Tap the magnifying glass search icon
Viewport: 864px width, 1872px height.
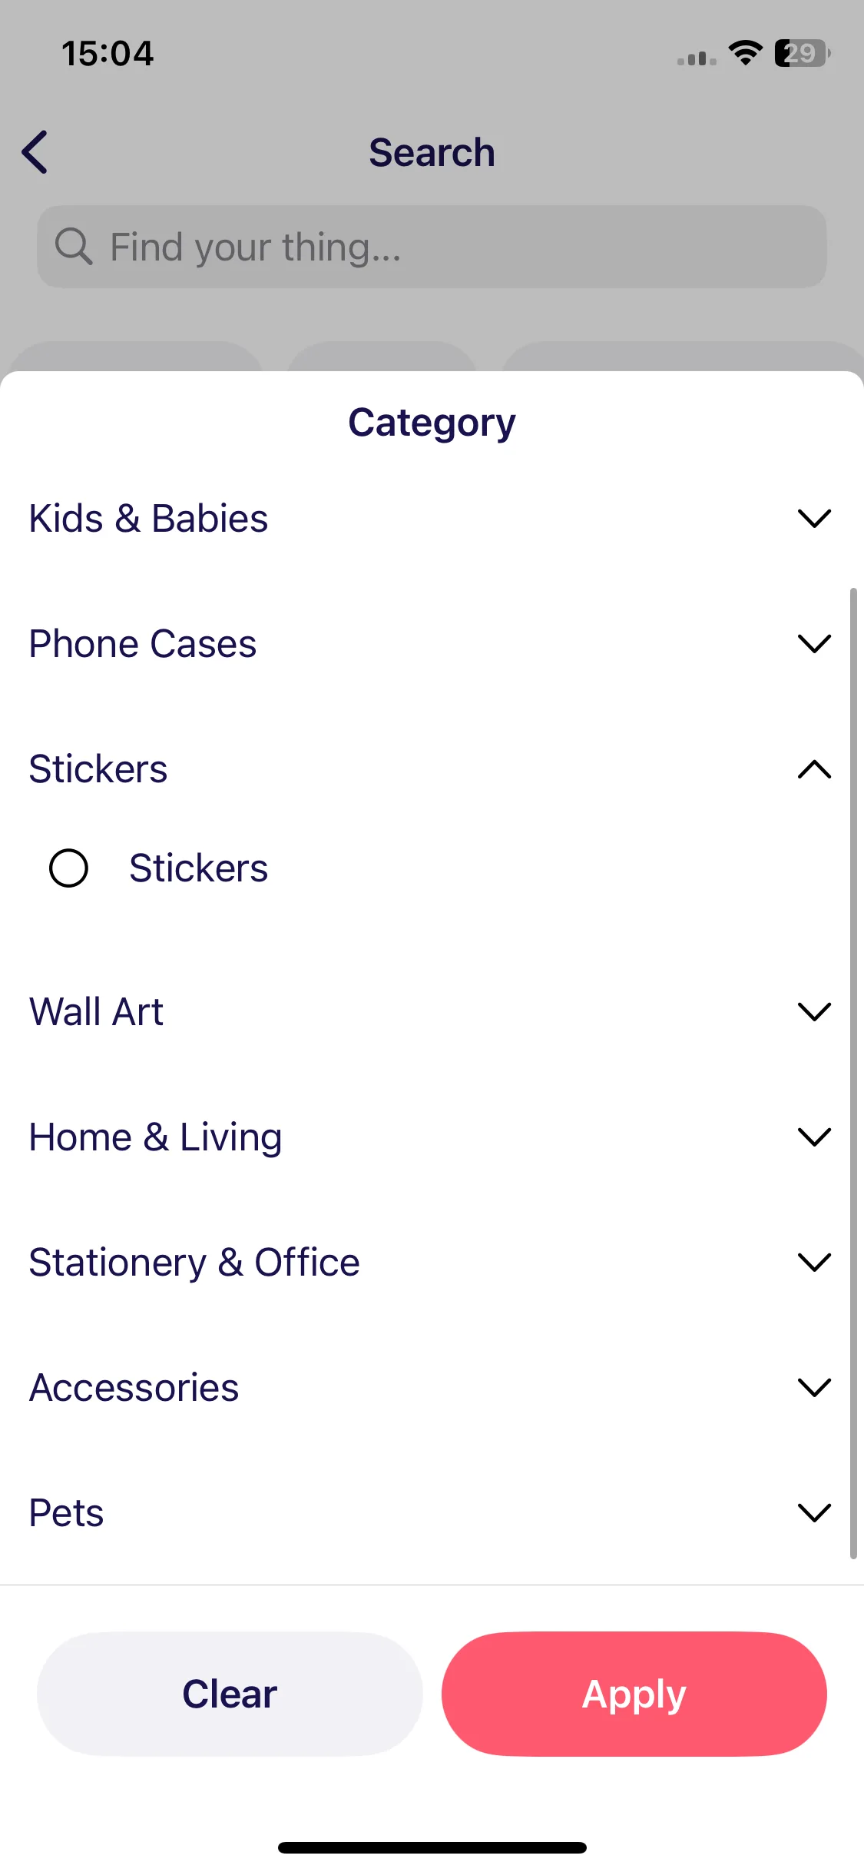coord(74,247)
